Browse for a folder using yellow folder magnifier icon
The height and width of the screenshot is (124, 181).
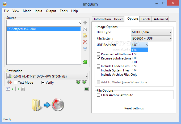click(85, 36)
